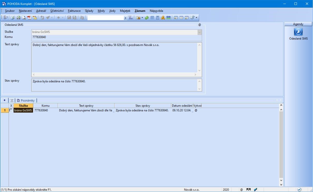313x192 pixels.
Task: Open the Fakturace menu
Action: click(74, 11)
